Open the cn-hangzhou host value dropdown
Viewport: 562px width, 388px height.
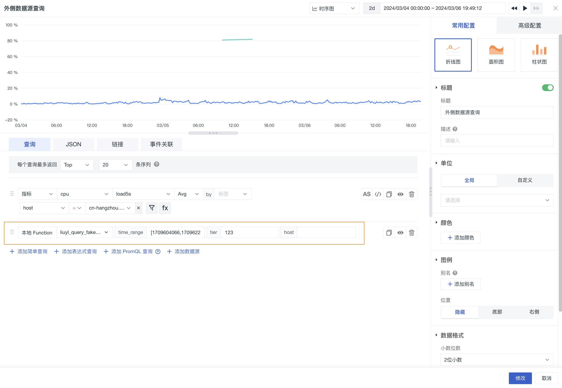[x=110, y=208]
